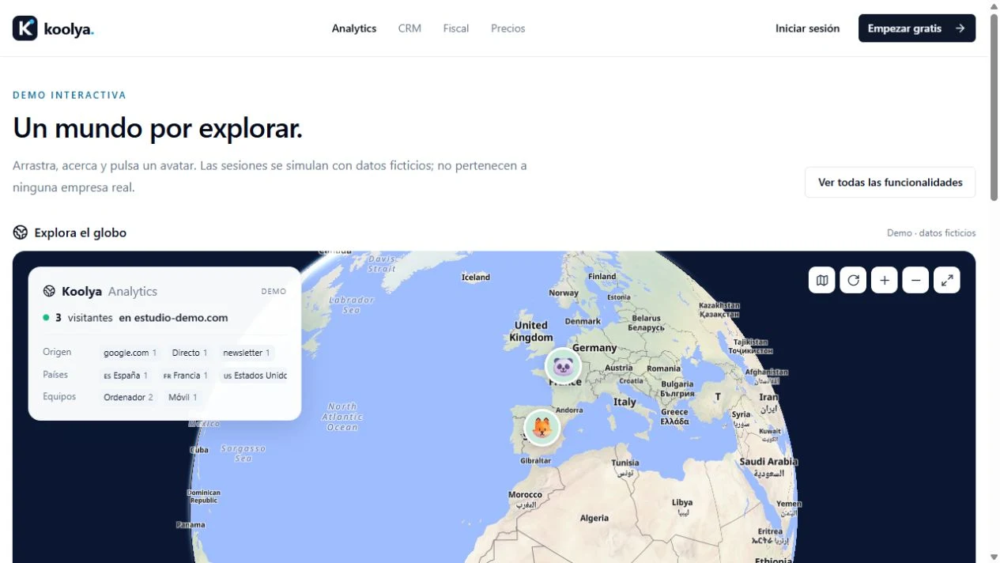1000x563 pixels.
Task: Click the Iceland label on the map
Action: [x=476, y=278]
